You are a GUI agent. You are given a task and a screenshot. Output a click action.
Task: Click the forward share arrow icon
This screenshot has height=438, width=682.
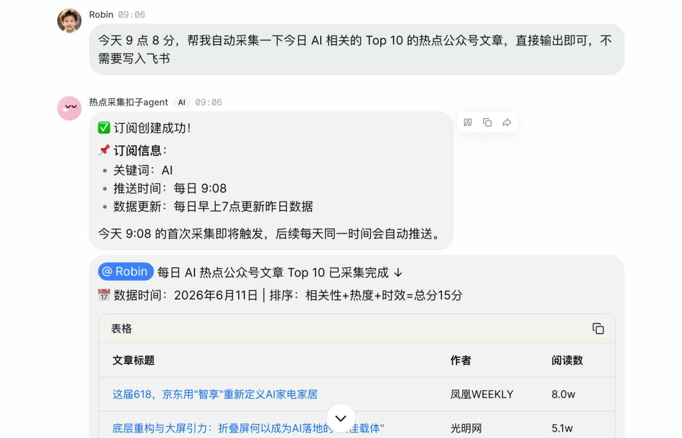[506, 123]
